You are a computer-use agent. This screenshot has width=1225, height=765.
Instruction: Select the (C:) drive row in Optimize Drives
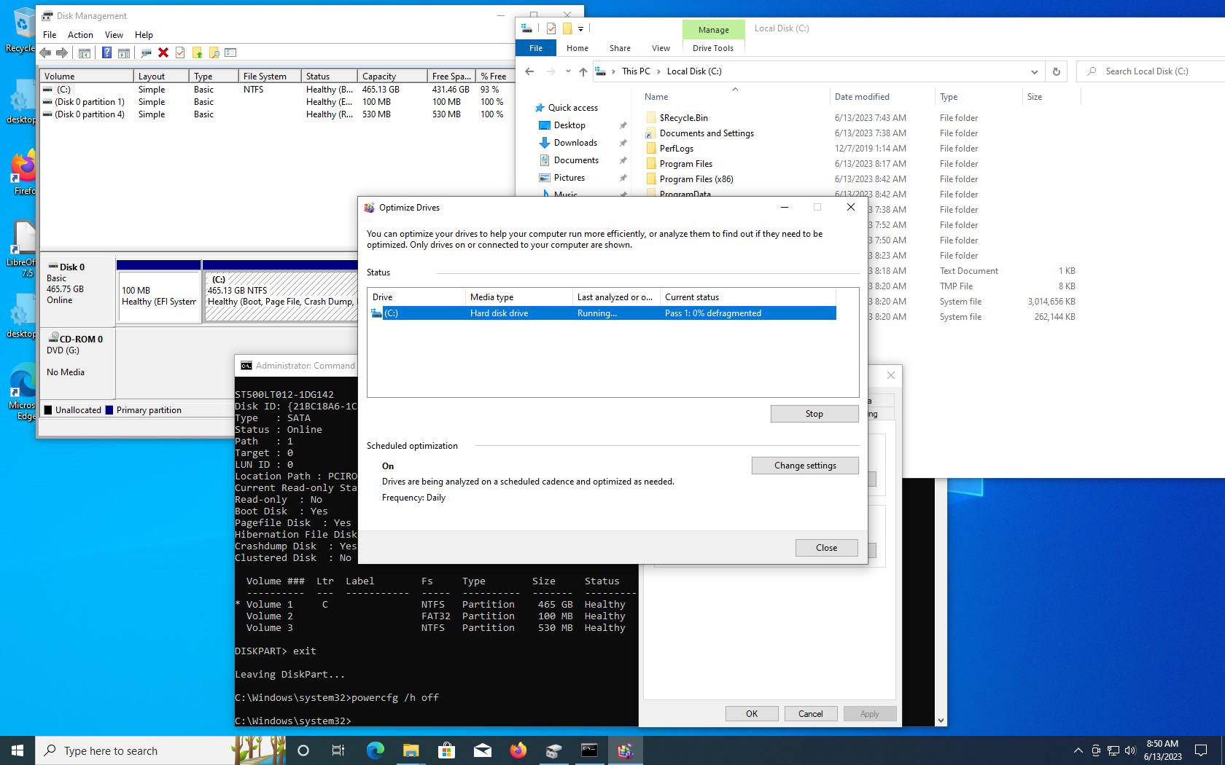click(601, 313)
